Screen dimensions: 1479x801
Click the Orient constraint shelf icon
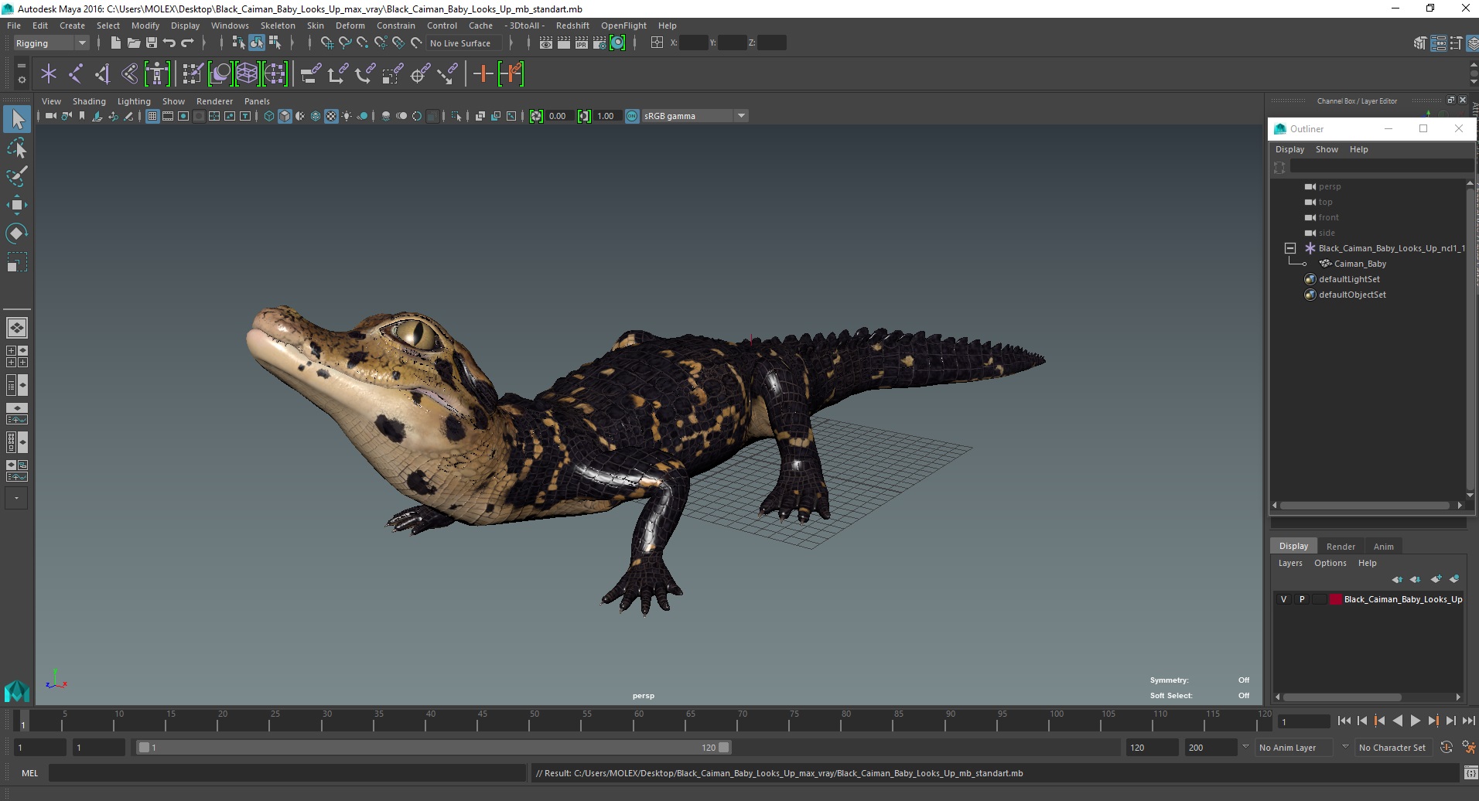[365, 74]
